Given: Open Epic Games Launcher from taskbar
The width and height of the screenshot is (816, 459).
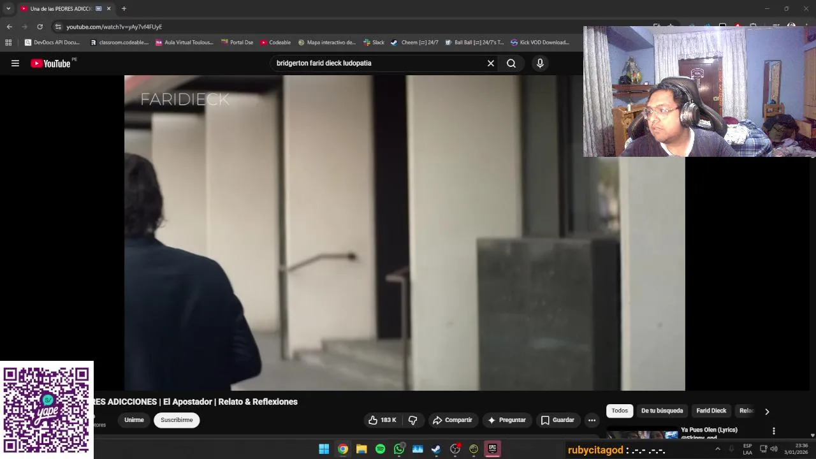Looking at the screenshot, I should tap(492, 449).
